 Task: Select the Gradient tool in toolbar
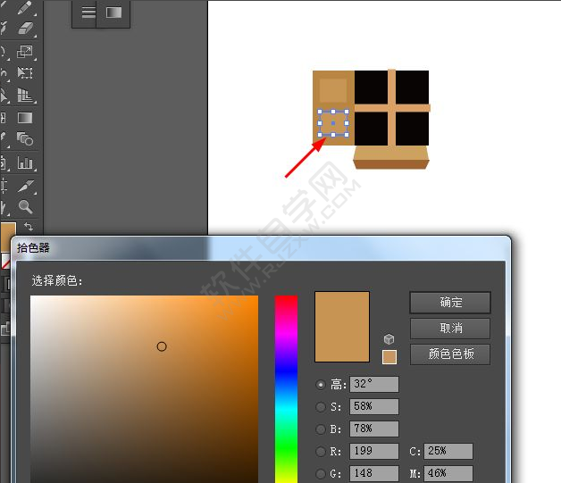pos(25,118)
